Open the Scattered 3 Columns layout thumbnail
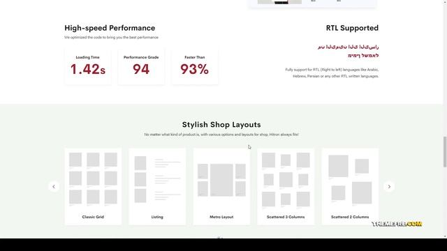 (286, 186)
